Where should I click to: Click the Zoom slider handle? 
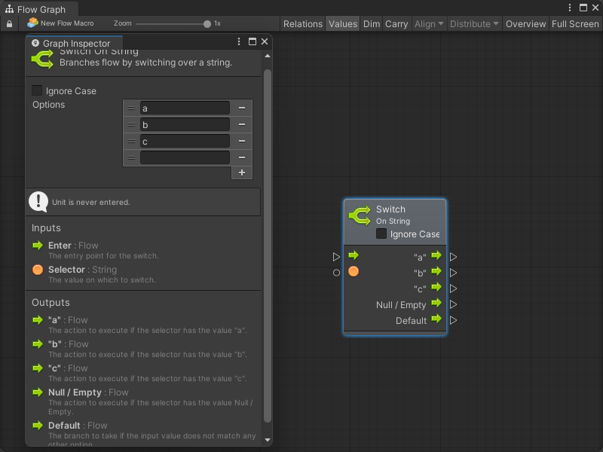coord(207,24)
